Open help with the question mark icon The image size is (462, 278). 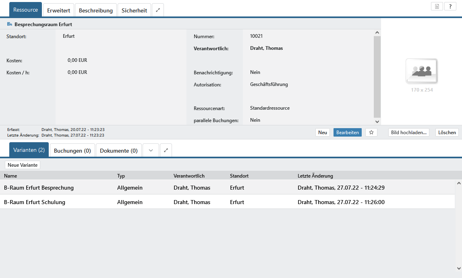pos(450,6)
